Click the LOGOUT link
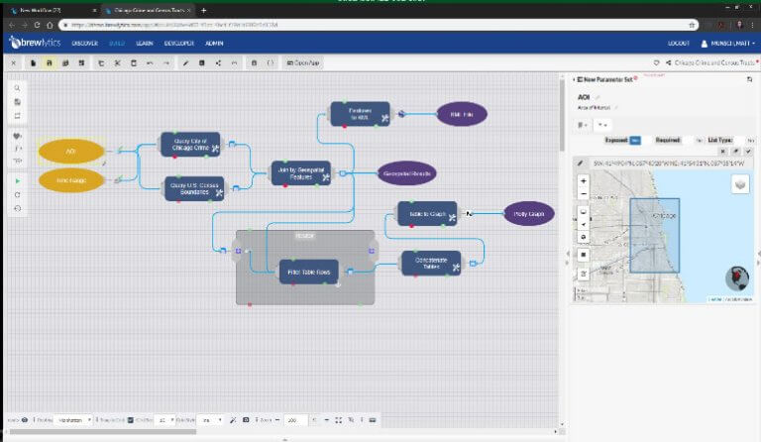 679,43
